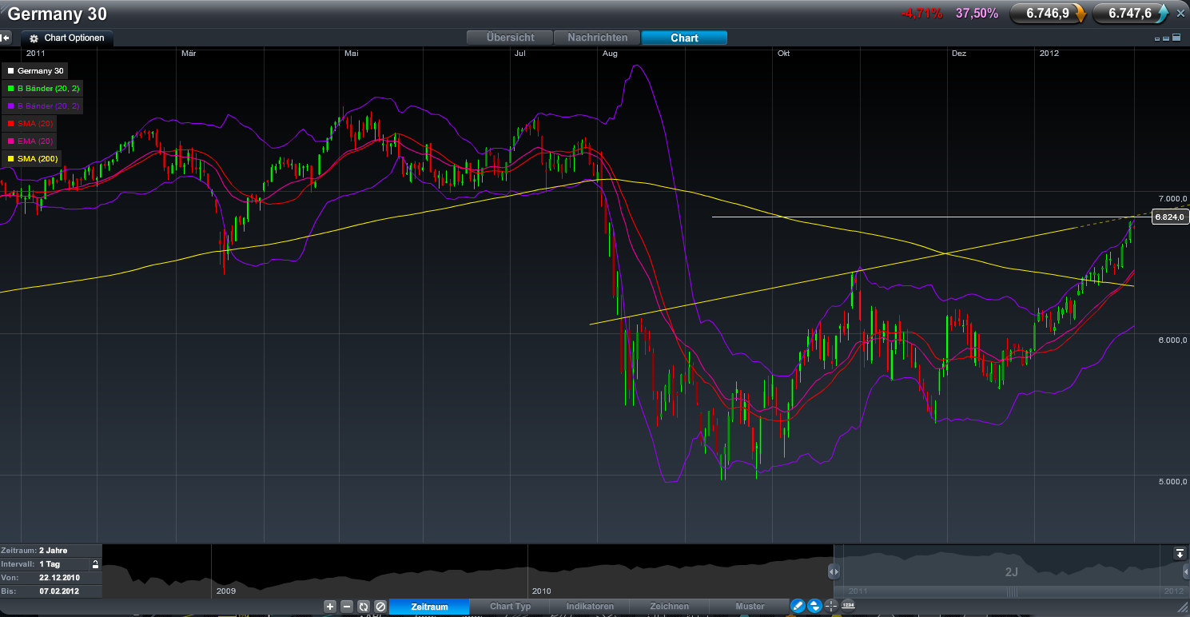The height and width of the screenshot is (617, 1190).
Task: Open the Zeitraum menu
Action: (429, 607)
